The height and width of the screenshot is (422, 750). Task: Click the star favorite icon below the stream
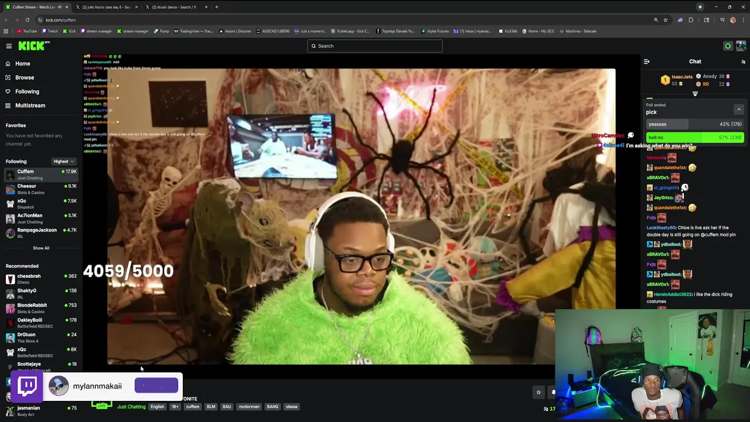(x=538, y=393)
